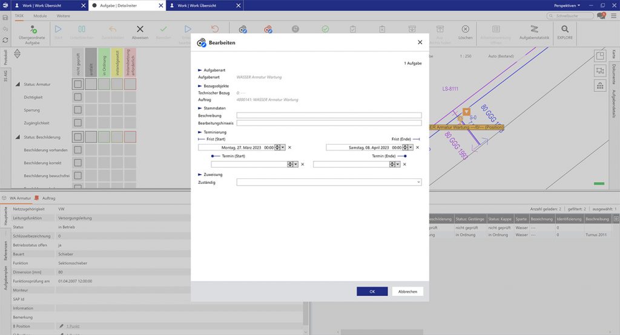Viewport: 620px width, 335px height.
Task: Click the EXPLORE magnifier icon
Action: point(564,29)
